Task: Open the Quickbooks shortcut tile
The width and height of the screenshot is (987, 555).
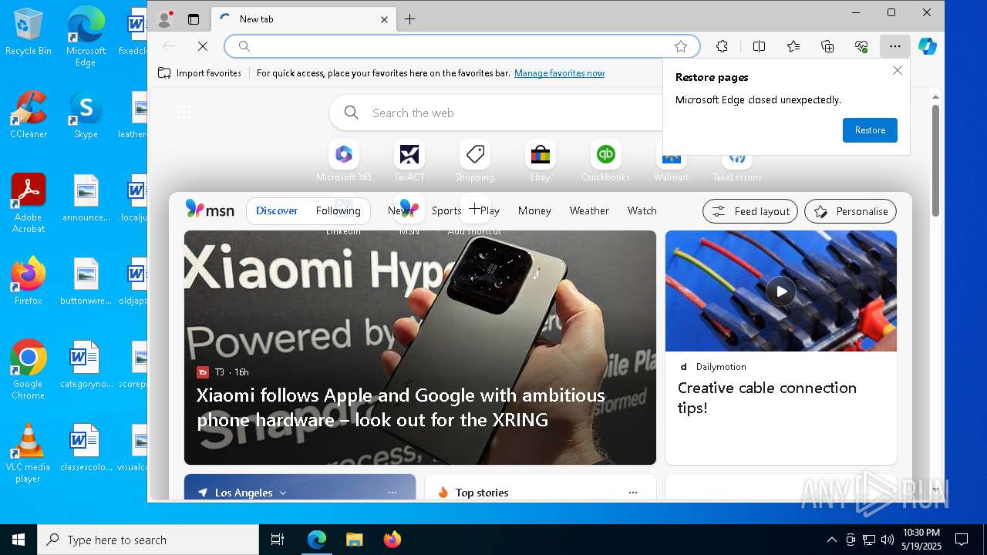Action: [x=605, y=160]
